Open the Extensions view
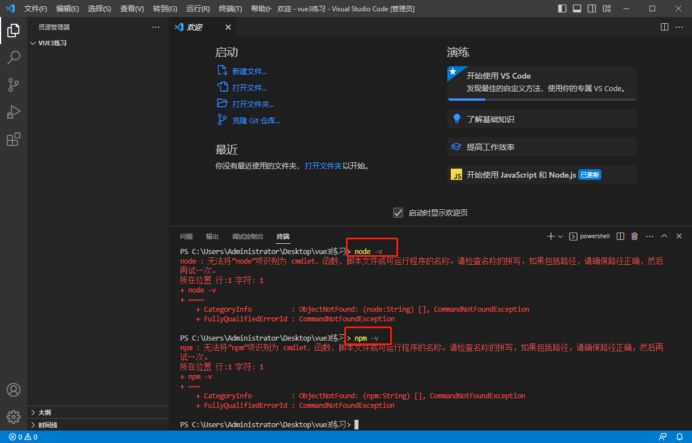The image size is (692, 443). pos(14,139)
